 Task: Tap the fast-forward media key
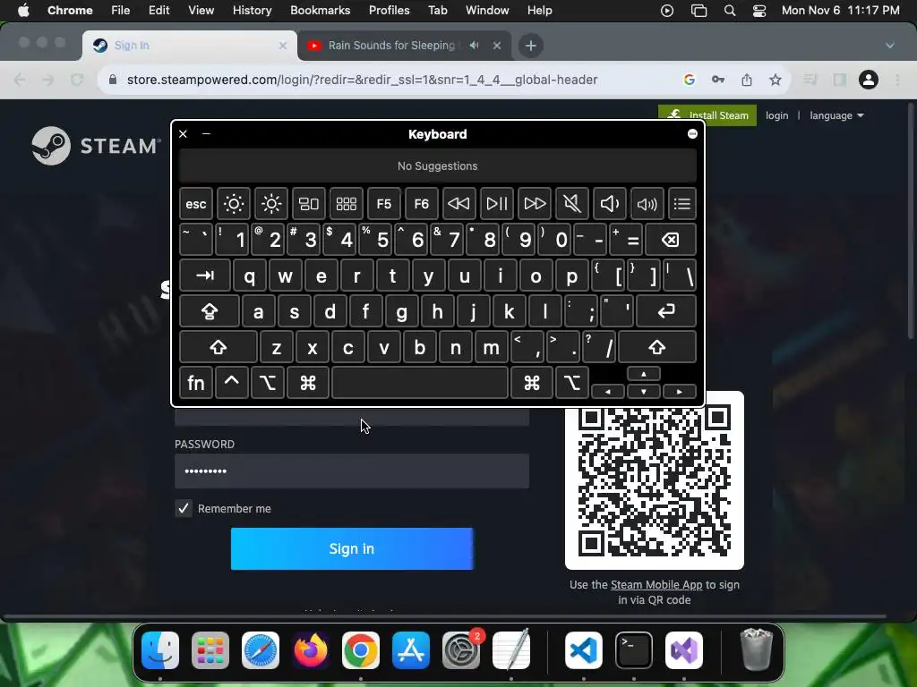tap(535, 204)
